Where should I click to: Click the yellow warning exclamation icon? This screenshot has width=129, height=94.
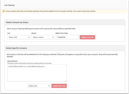[x=4, y=11]
